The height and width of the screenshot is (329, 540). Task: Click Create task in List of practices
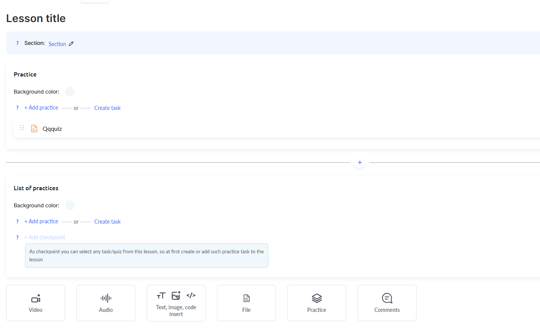[107, 222]
